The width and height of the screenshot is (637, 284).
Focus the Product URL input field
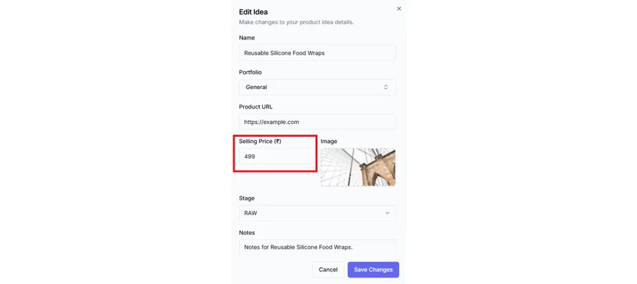[317, 122]
